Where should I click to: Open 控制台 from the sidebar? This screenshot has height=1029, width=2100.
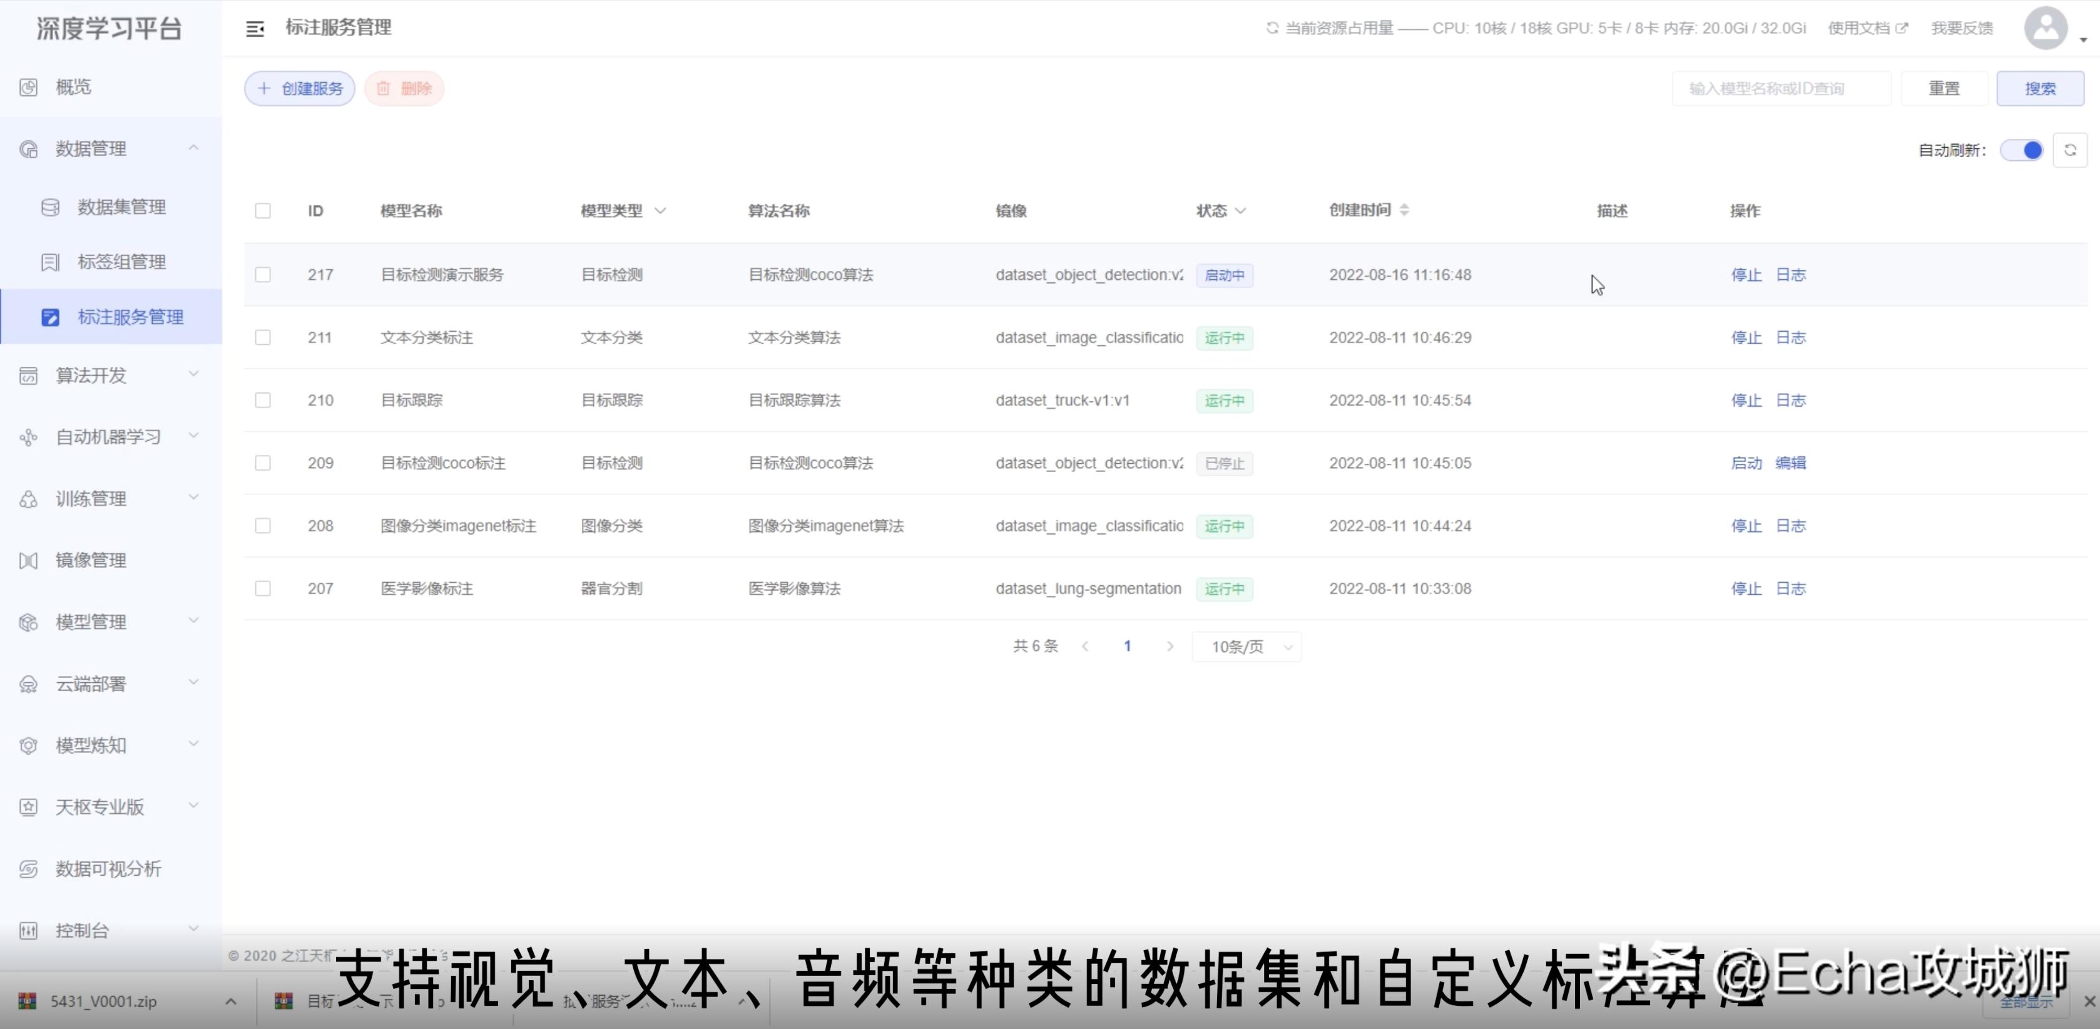80,930
